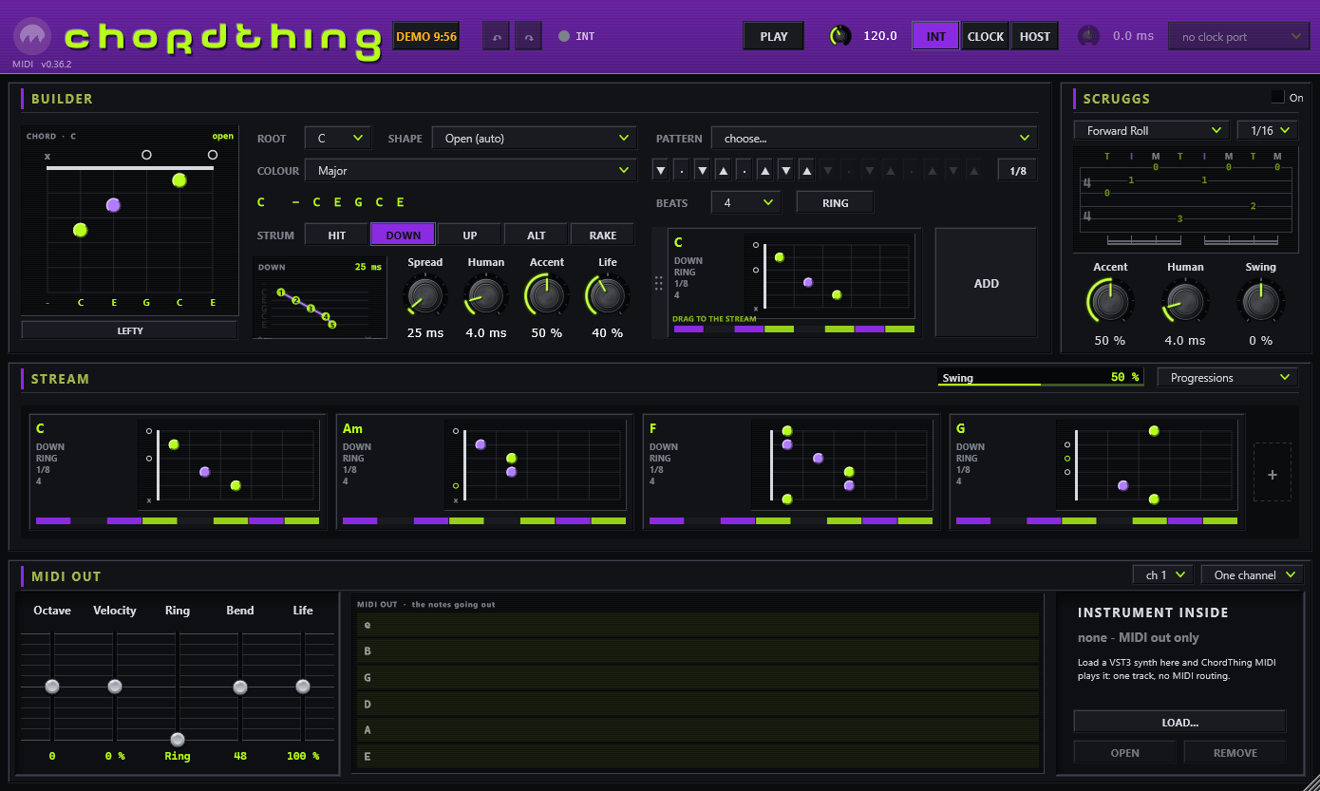Switch sync mode to HOST
The image size is (1320, 791).
(1034, 36)
